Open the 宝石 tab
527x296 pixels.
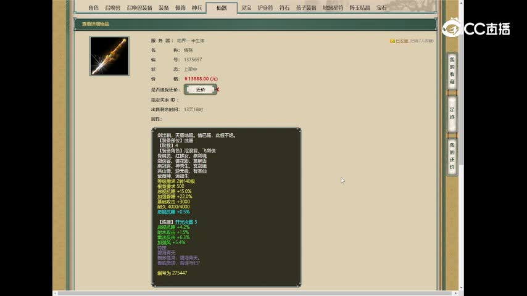pos(381,8)
